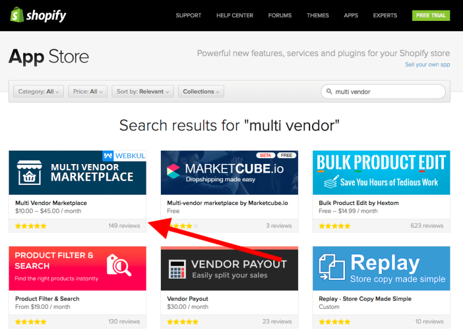Click the Vendor Payout app title
Viewport: 463px width, 336px height.
[188, 299]
